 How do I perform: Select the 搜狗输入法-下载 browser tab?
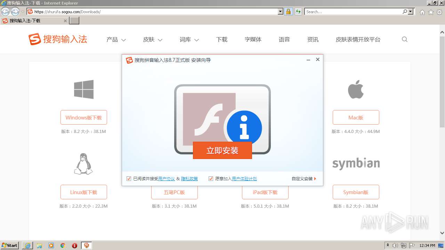point(34,21)
